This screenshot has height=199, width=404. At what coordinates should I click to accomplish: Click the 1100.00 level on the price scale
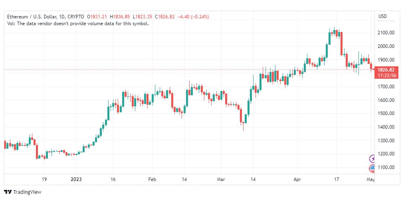[386, 167]
